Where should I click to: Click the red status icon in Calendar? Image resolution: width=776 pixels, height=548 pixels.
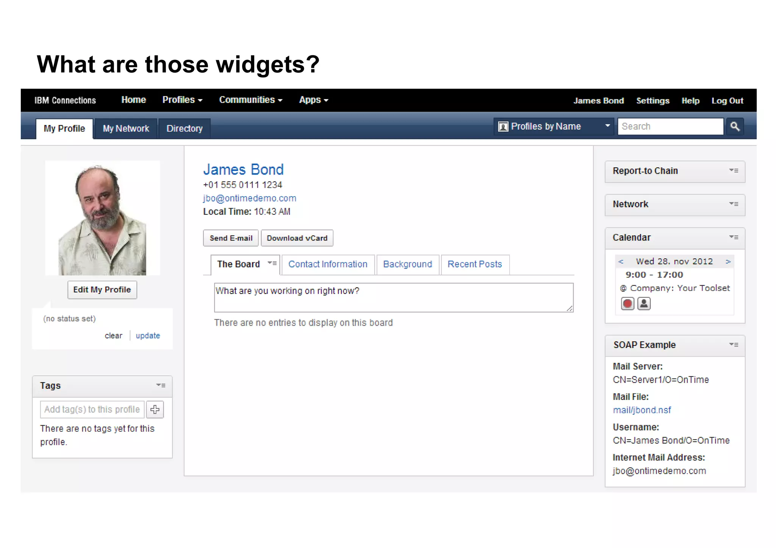click(627, 304)
